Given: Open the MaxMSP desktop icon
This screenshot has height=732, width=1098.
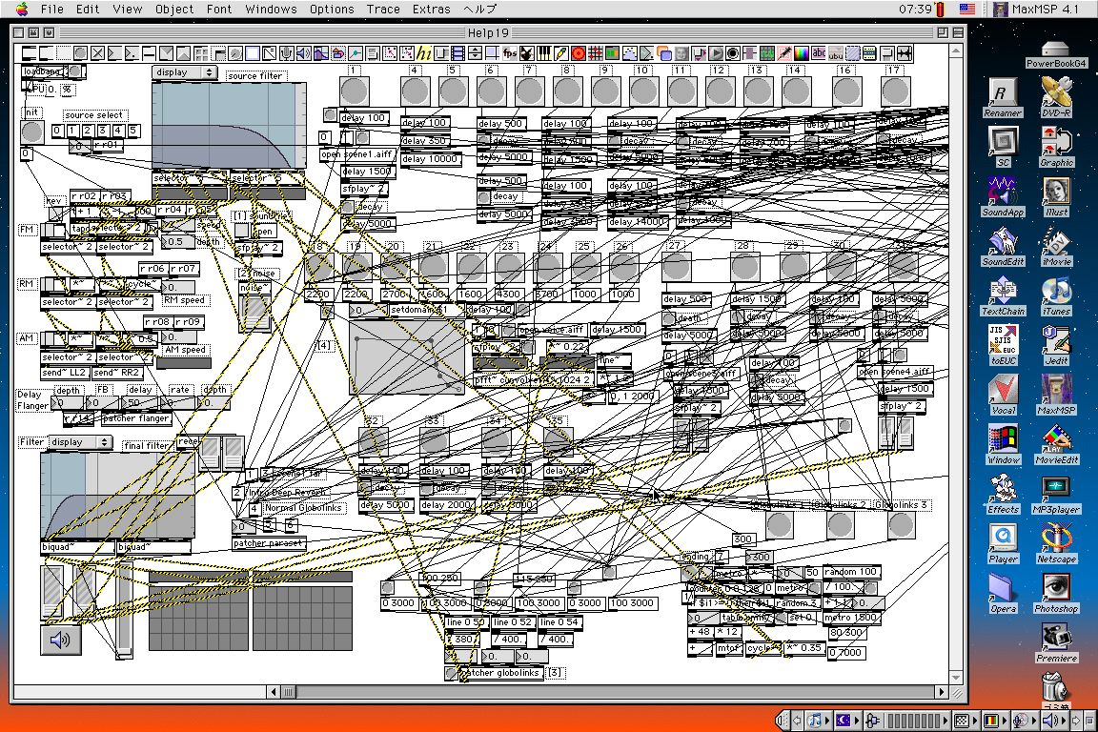Looking at the screenshot, I should [1056, 396].
